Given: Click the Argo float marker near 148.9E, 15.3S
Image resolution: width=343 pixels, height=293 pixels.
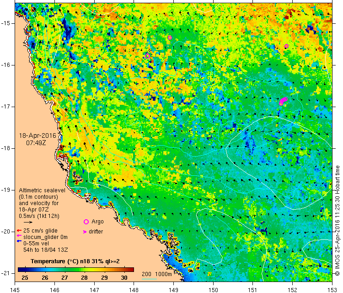Looking at the screenshot, I should tap(170, 38).
